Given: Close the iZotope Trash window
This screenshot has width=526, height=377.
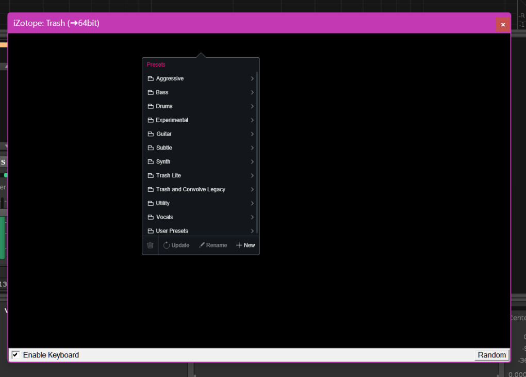Looking at the screenshot, I should click(503, 24).
